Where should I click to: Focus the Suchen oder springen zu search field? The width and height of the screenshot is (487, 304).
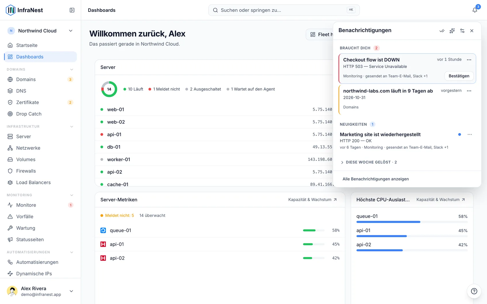(284, 10)
